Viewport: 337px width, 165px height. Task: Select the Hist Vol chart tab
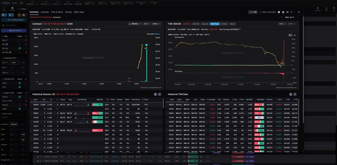pyautogui.click(x=196, y=24)
